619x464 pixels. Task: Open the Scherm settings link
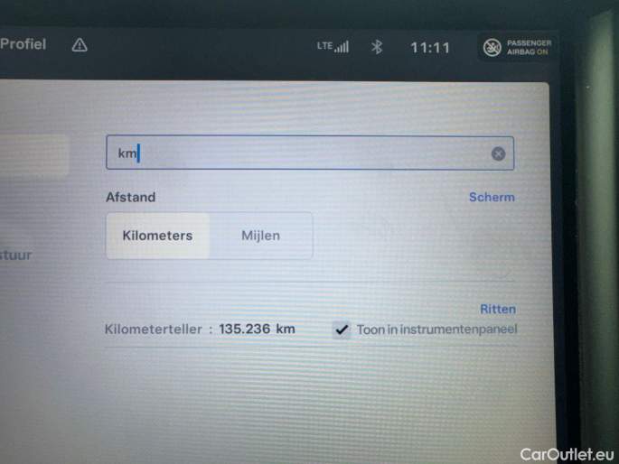pos(492,197)
